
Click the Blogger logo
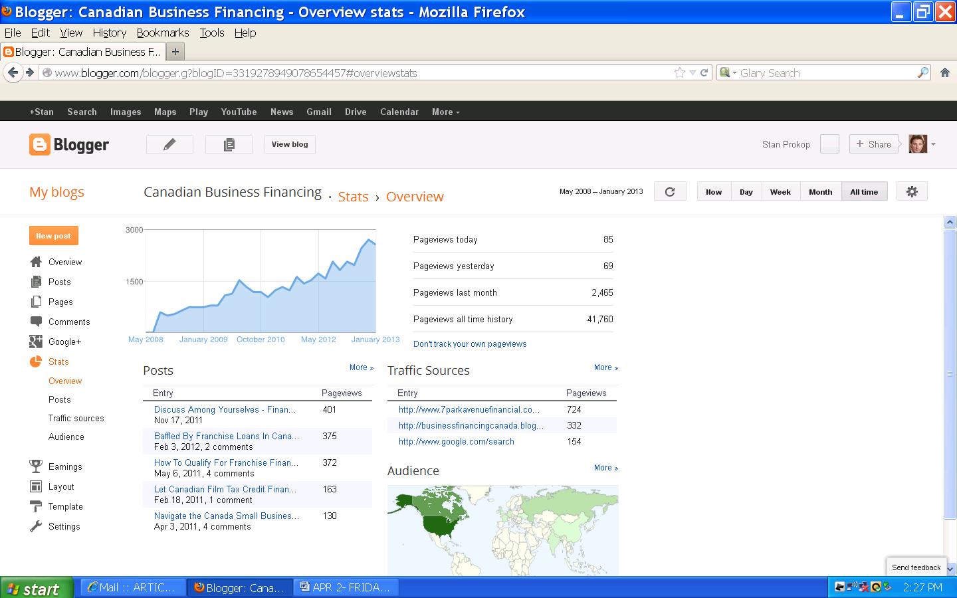(x=69, y=145)
